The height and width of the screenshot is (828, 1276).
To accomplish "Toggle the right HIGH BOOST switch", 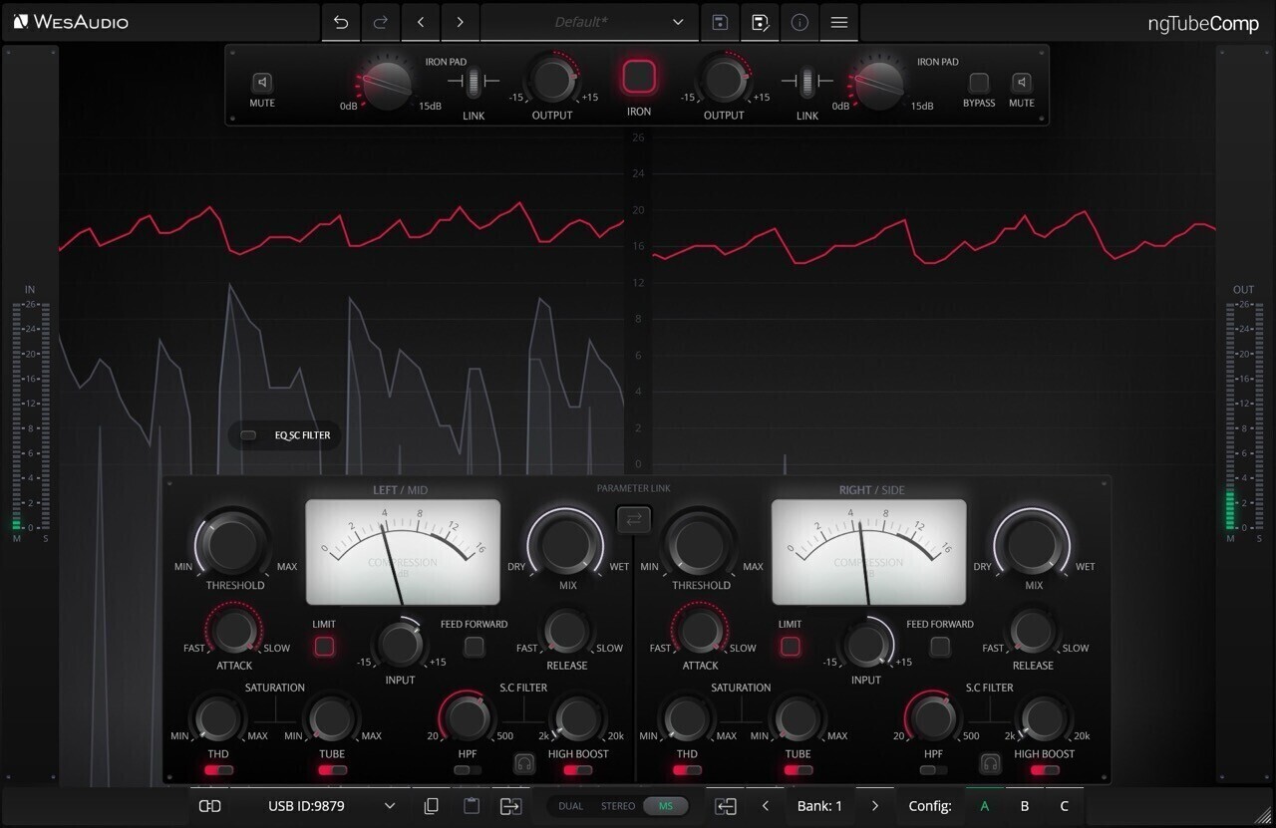I will tap(1045, 770).
